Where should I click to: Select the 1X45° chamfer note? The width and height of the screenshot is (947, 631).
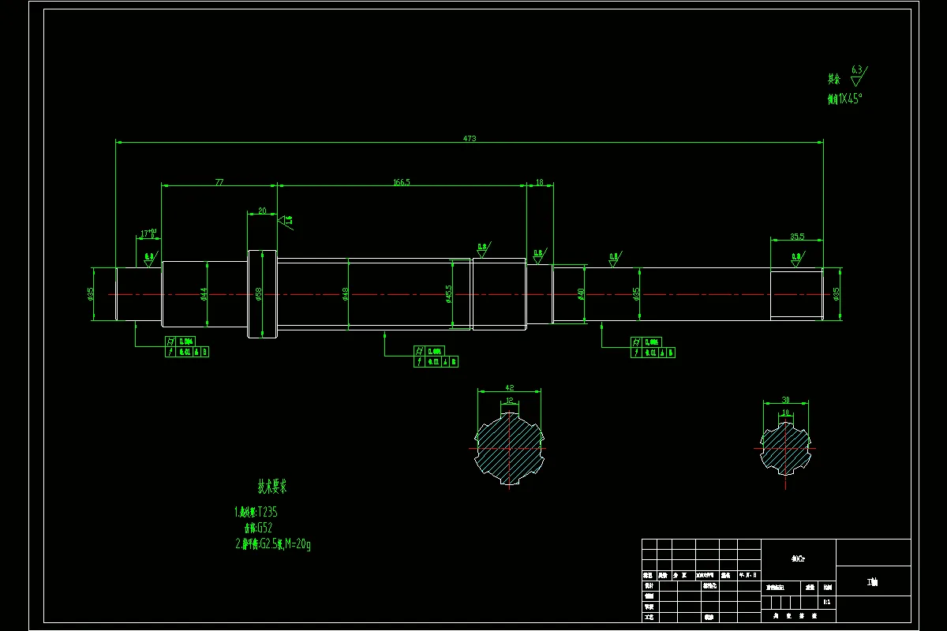pos(844,99)
